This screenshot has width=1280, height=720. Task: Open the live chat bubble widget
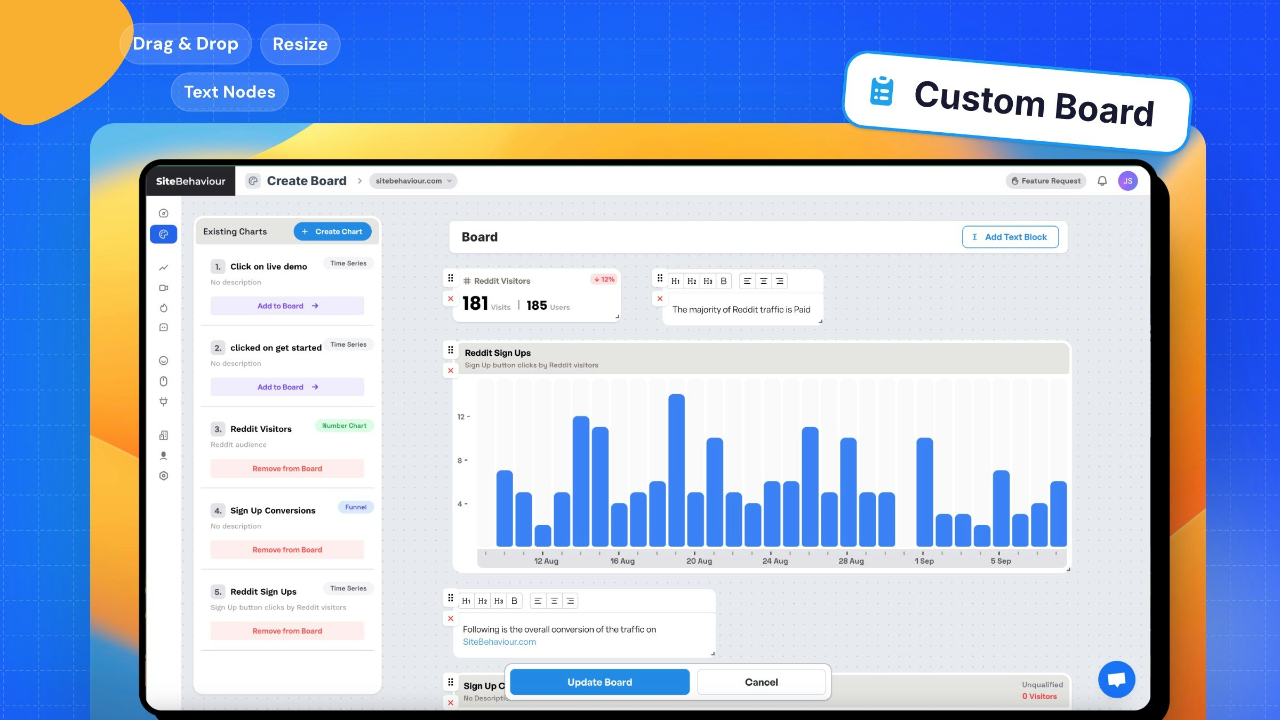coord(1116,679)
